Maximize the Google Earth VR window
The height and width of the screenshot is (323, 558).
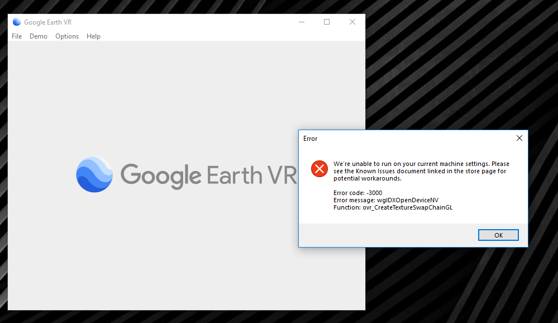tap(327, 22)
